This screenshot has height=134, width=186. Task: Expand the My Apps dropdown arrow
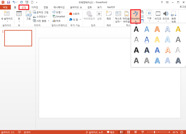(80, 19)
